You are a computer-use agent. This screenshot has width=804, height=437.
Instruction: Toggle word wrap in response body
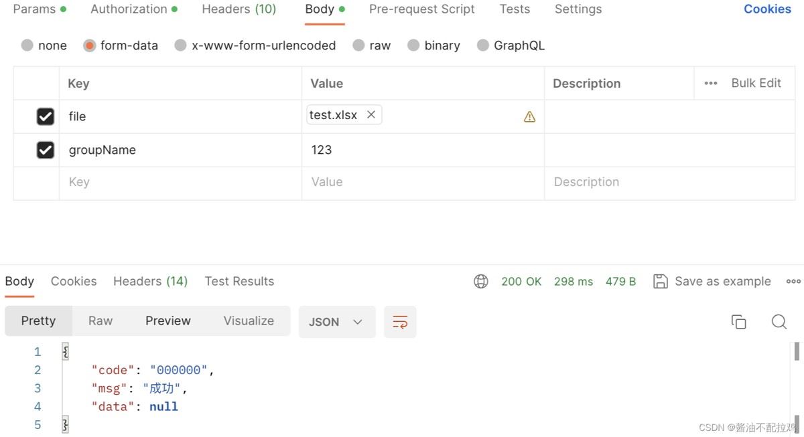[400, 322]
